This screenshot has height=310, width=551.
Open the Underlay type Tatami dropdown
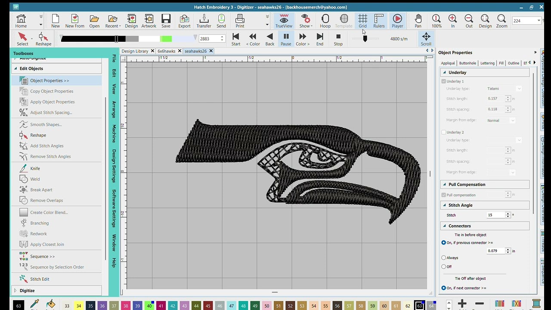pyautogui.click(x=519, y=89)
